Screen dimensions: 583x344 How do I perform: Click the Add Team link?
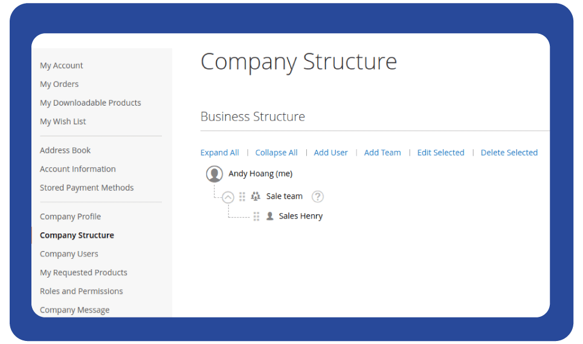point(382,153)
